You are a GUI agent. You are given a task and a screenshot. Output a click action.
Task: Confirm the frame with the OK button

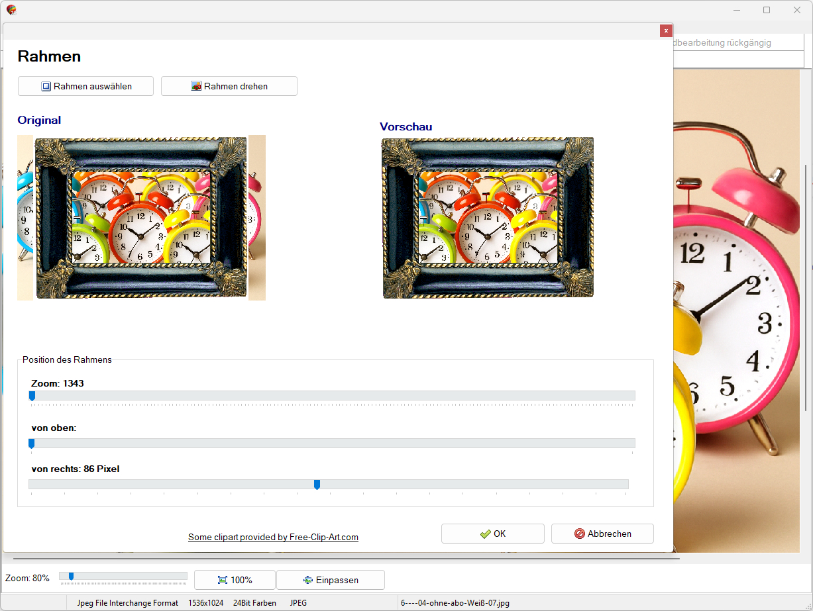click(492, 534)
